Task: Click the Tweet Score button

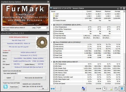Action: point(14,87)
